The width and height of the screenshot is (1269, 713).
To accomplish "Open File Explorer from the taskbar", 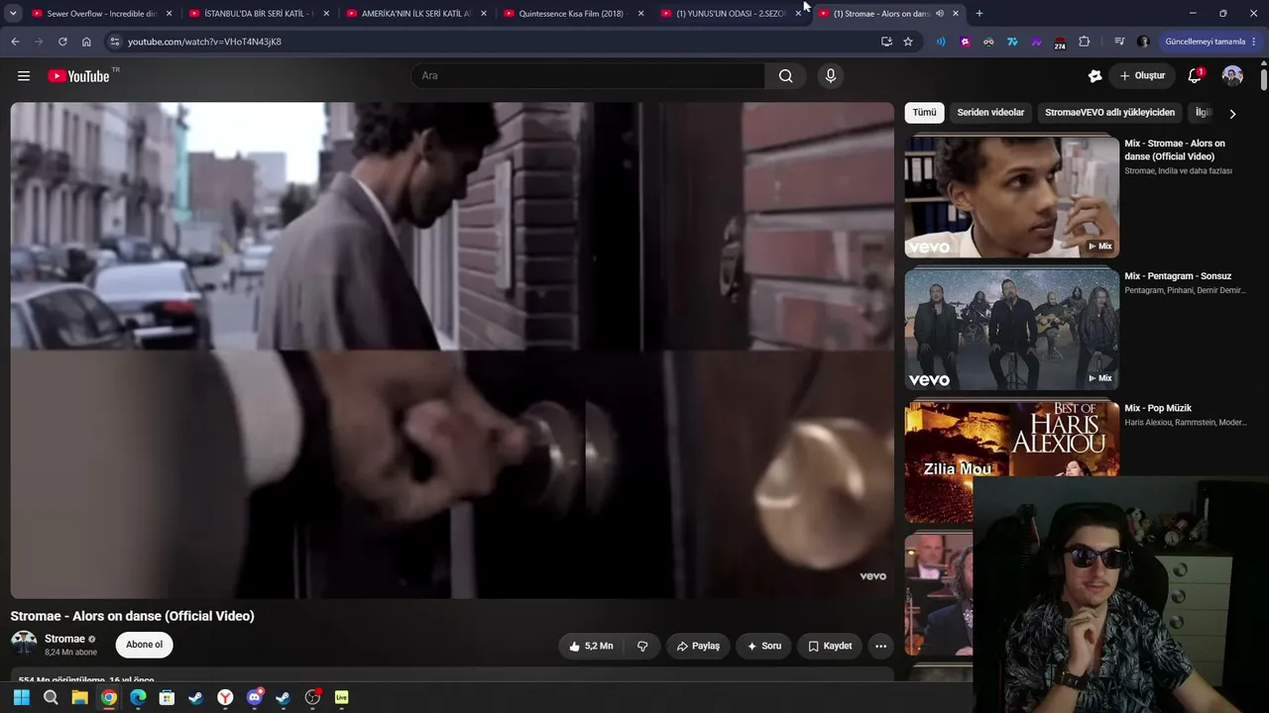I will click(79, 697).
